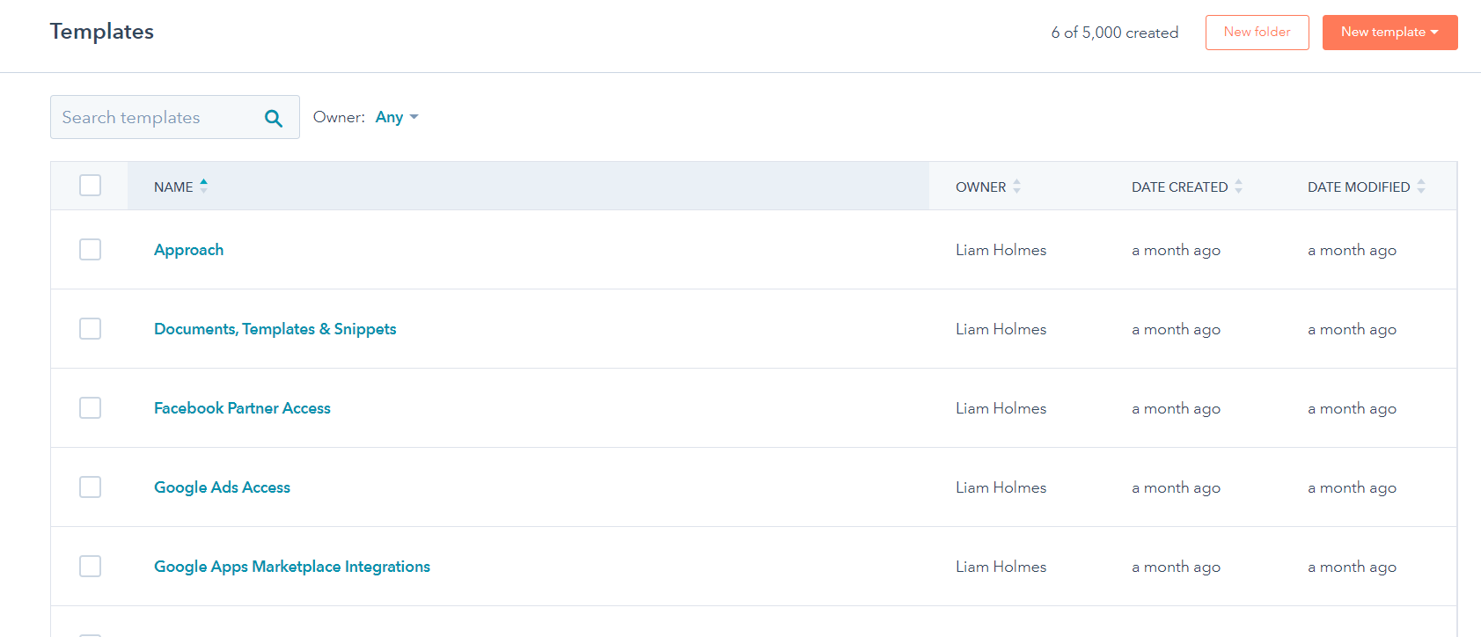Tick the select-all checkbox in header
1481x637 pixels.
(x=90, y=186)
